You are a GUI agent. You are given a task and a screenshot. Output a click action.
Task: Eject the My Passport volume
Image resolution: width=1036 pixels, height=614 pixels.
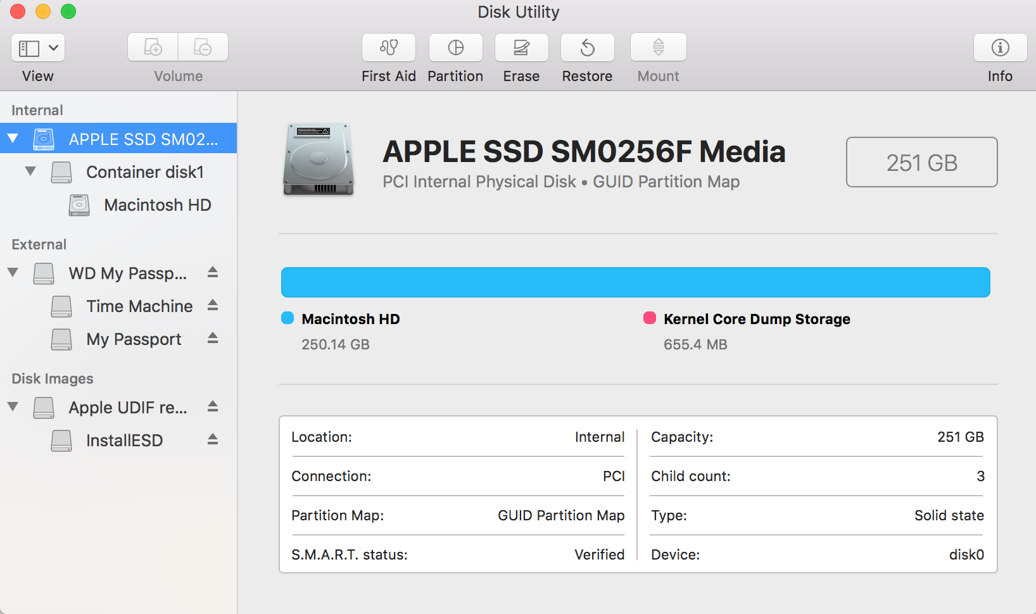pos(213,338)
